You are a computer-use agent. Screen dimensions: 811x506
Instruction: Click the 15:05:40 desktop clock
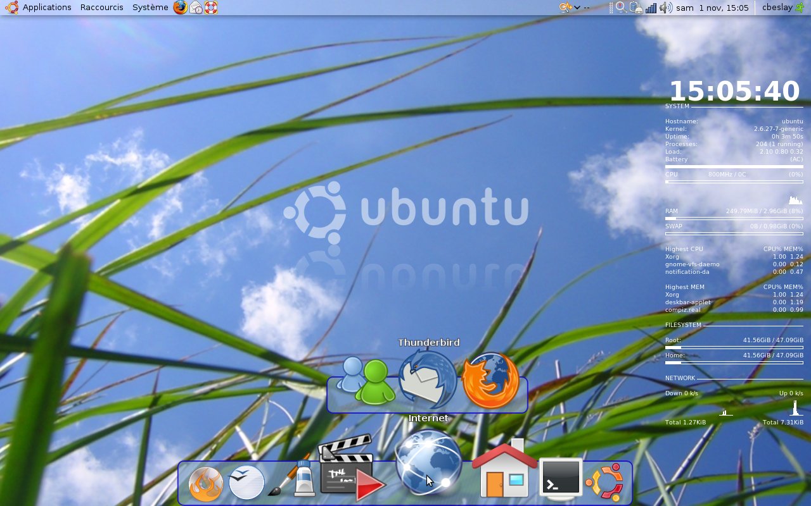click(x=734, y=91)
